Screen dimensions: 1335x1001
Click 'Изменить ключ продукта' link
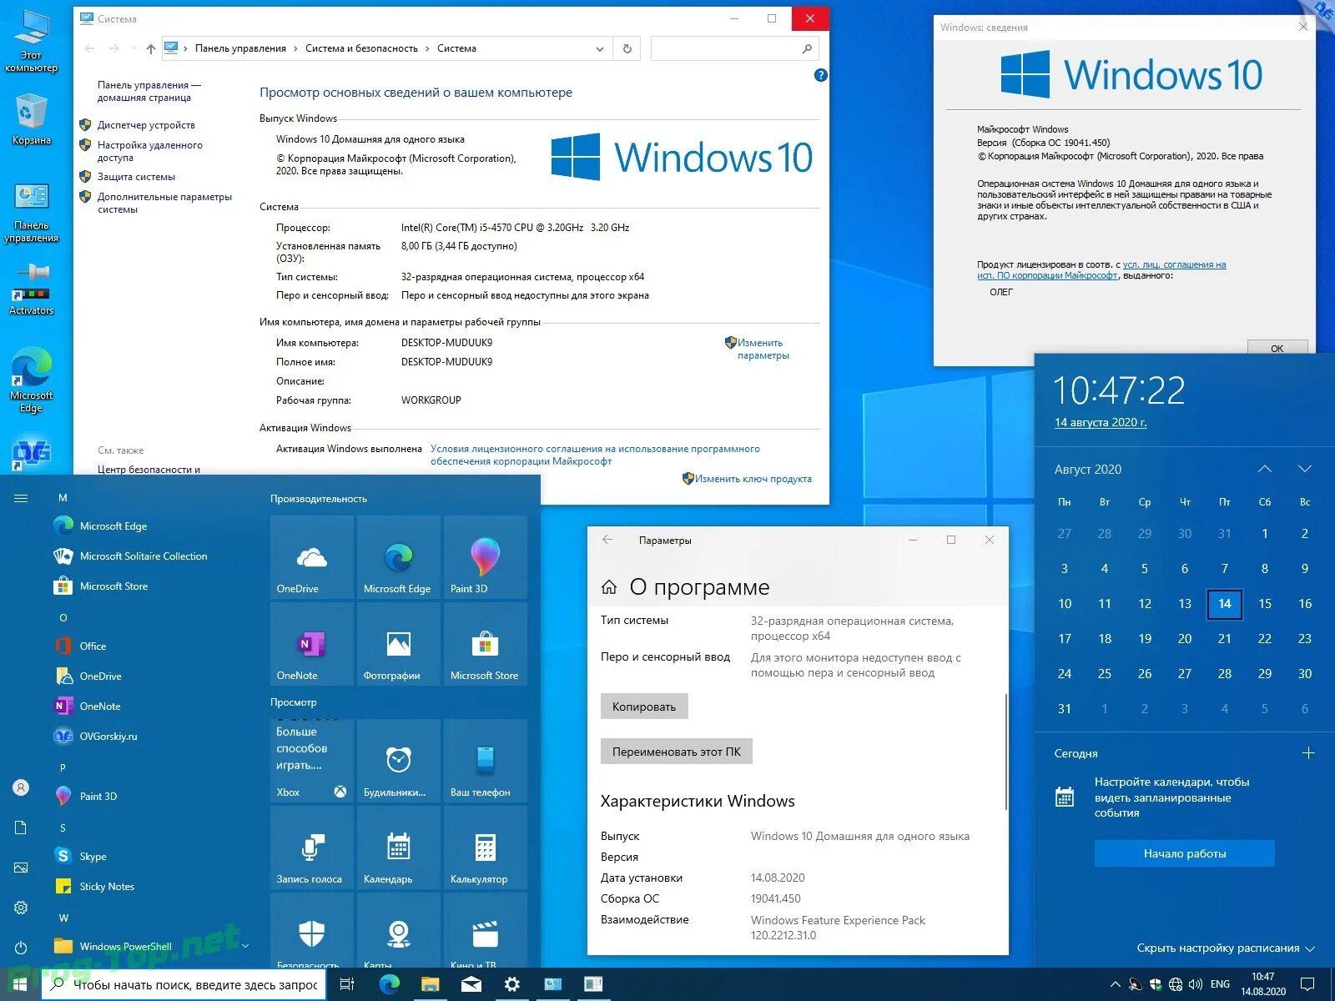(x=753, y=479)
